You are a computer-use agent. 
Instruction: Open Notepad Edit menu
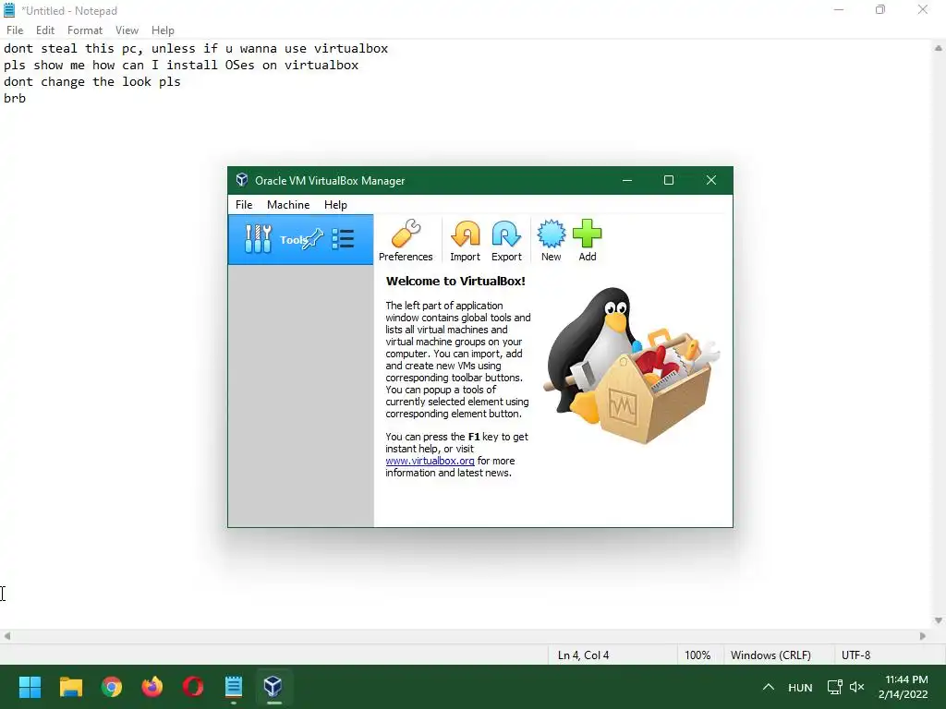[x=45, y=30]
